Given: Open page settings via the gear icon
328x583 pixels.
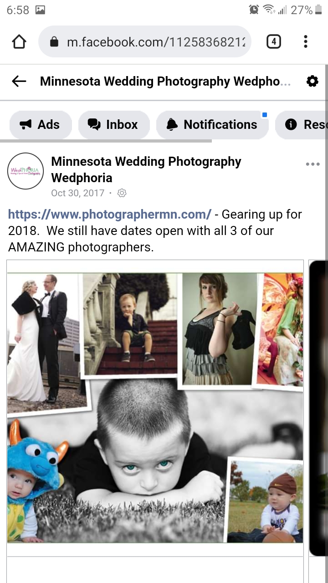Looking at the screenshot, I should (x=312, y=82).
